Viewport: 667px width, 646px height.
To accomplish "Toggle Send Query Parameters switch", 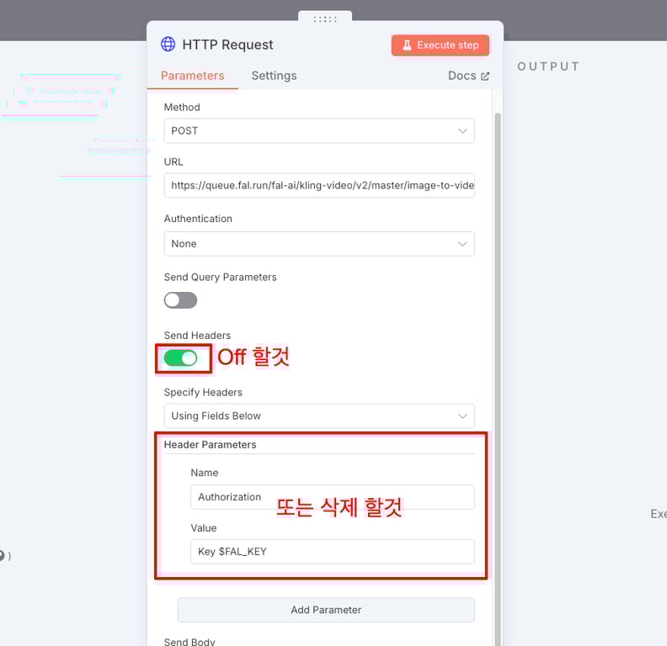I will 180,300.
